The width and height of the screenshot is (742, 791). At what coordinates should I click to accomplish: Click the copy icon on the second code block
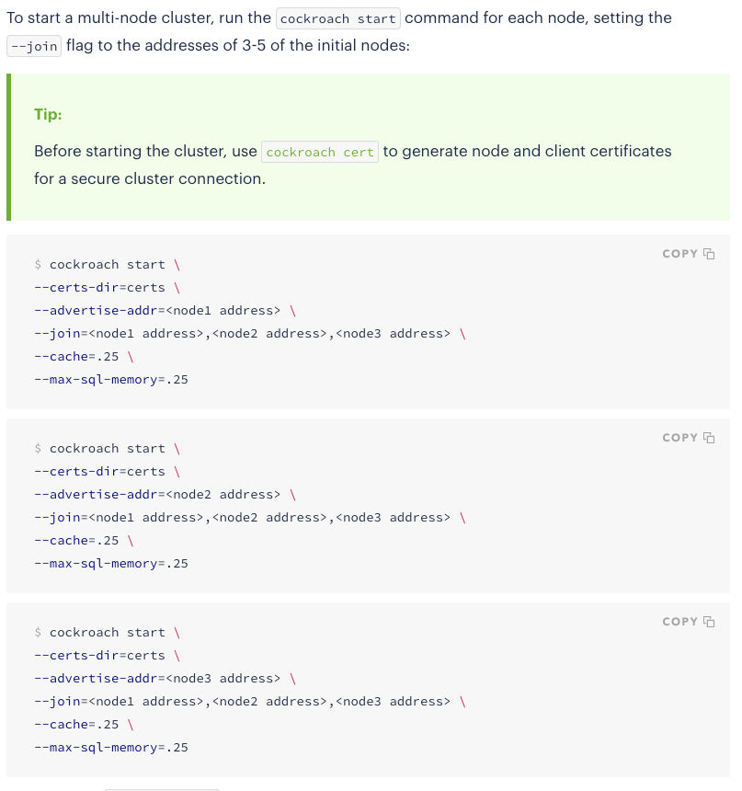point(708,437)
